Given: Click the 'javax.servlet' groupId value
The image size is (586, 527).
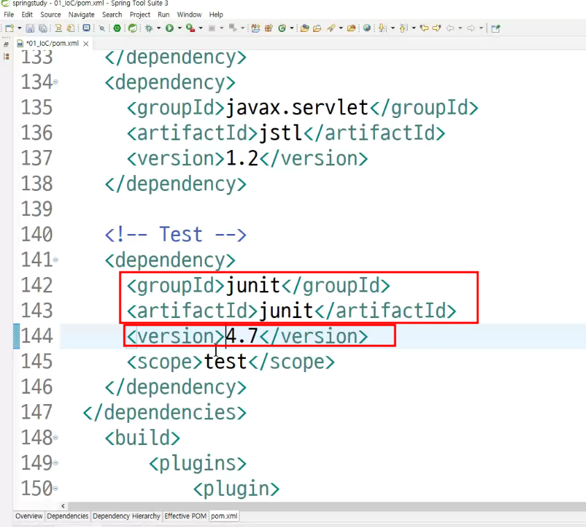Looking at the screenshot, I should pos(297,108).
